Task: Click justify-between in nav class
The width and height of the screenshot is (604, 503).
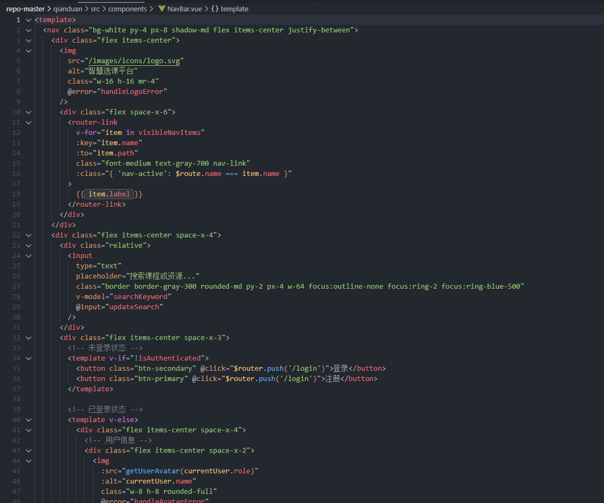Action: point(319,30)
